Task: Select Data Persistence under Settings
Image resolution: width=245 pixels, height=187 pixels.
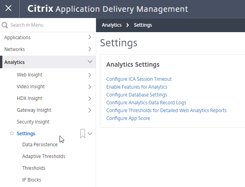Action: (40, 145)
